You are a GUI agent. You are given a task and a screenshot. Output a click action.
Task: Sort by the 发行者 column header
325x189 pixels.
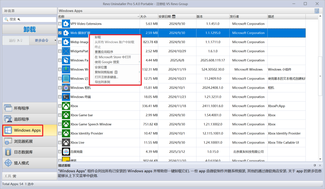click(248, 17)
